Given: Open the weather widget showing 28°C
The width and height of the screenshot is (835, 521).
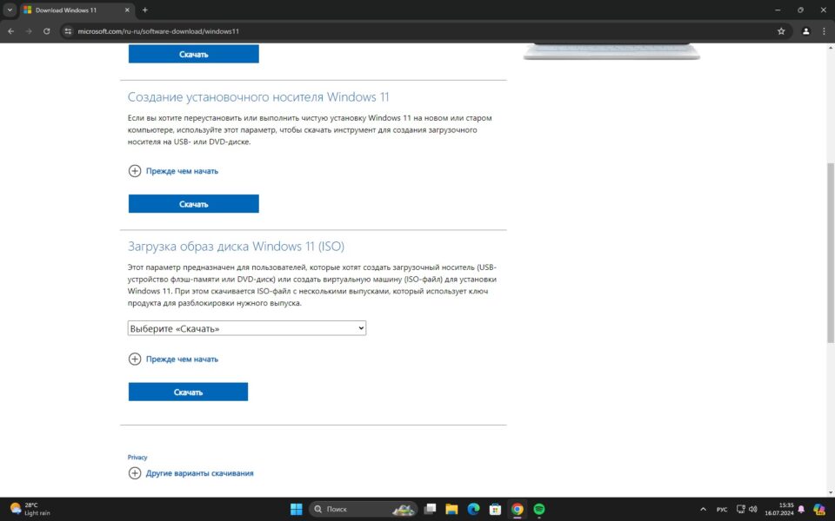Looking at the screenshot, I should coord(30,509).
